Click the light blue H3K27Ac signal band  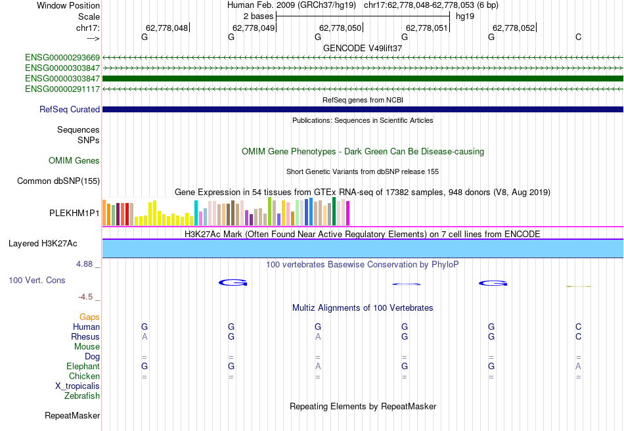pyautogui.click(x=363, y=249)
